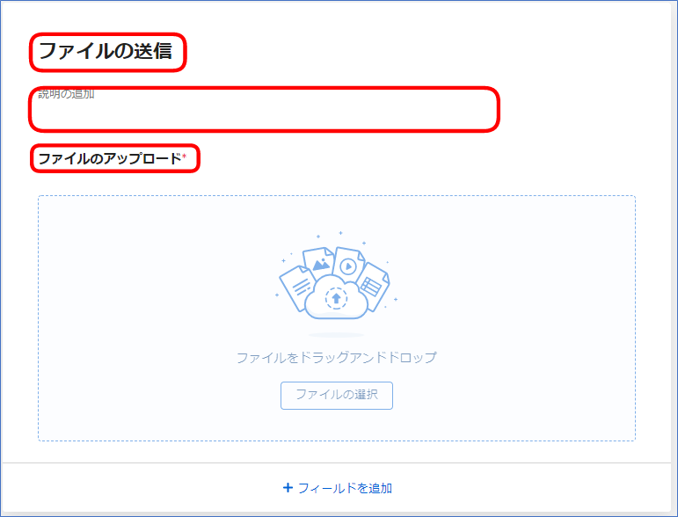The image size is (678, 517).
Task: Select the ファイルの送信 form title
Action: (x=106, y=51)
